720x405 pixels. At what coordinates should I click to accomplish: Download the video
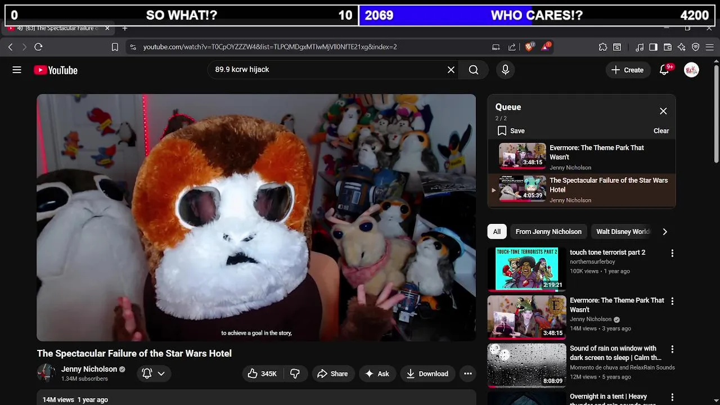(427, 374)
